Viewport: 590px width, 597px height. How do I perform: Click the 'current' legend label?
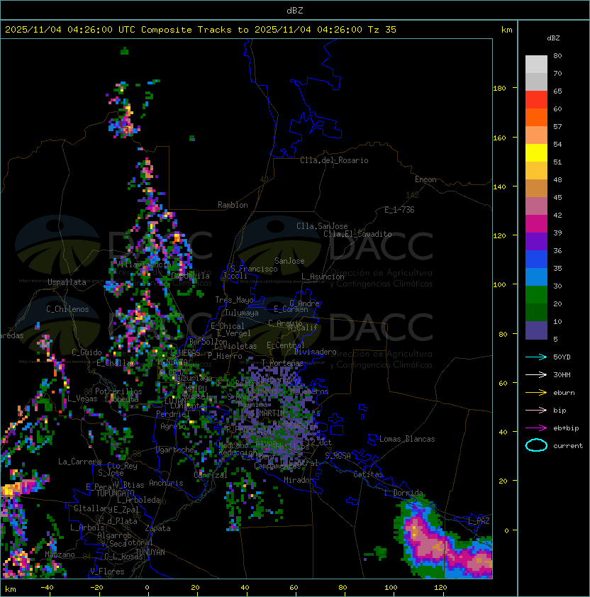point(568,446)
